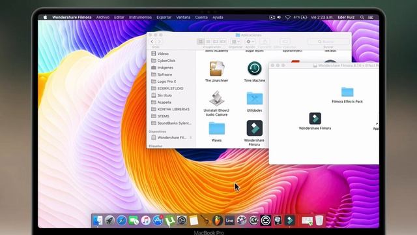Open the Organizar dropdown in Finder toolbar

[x=235, y=42]
